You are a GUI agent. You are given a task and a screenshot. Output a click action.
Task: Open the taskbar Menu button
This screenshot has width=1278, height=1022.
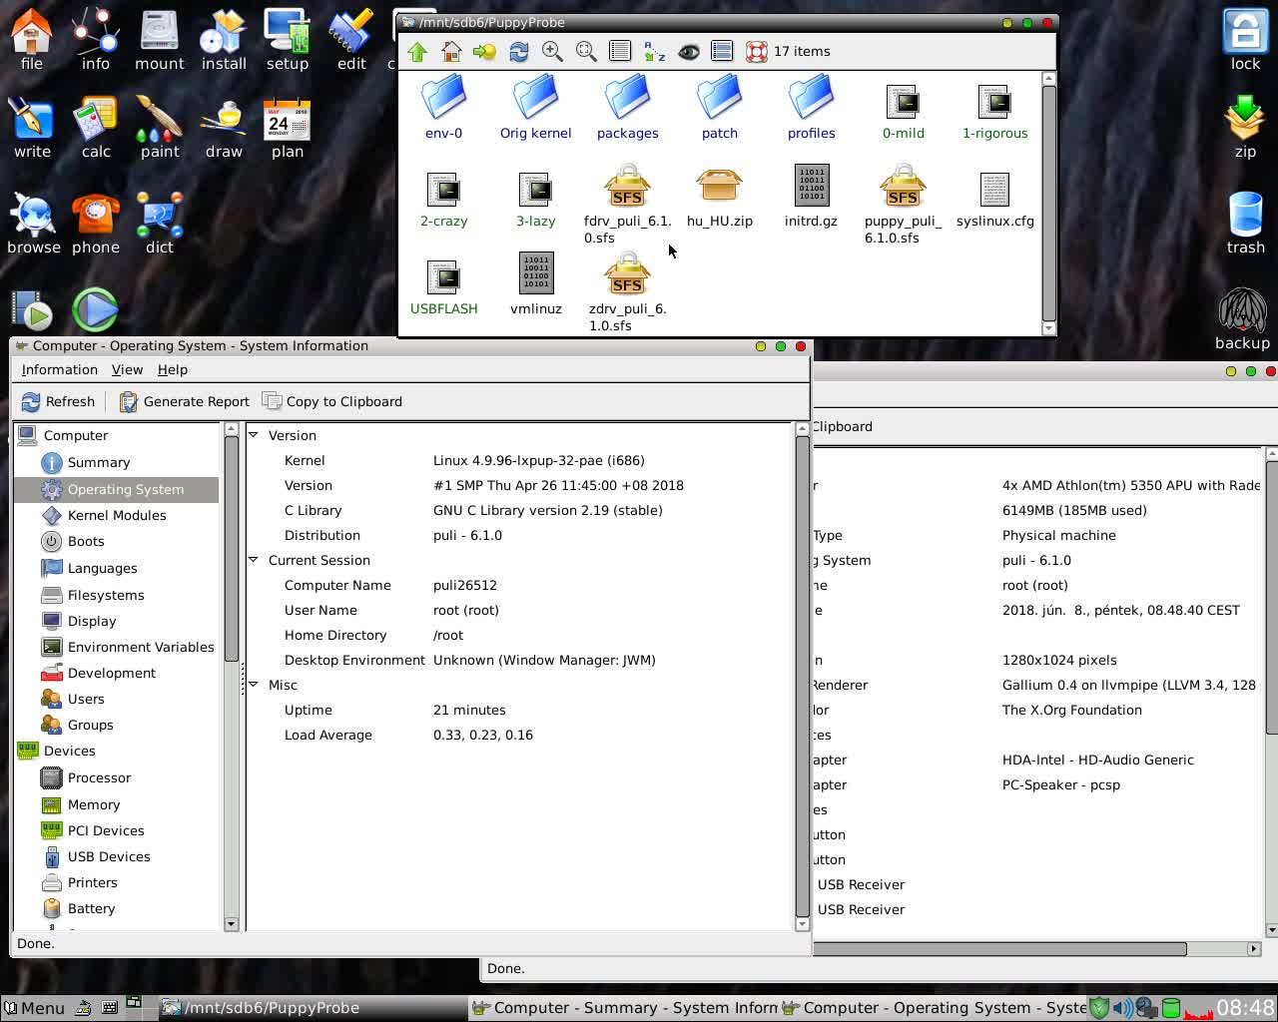point(34,1008)
